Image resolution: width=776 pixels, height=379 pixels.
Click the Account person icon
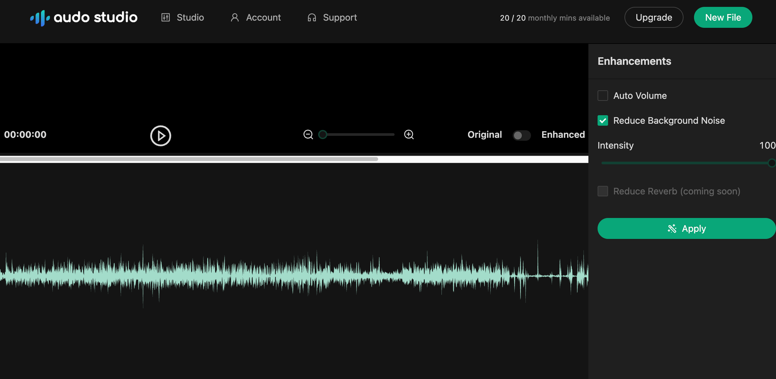[x=235, y=17]
